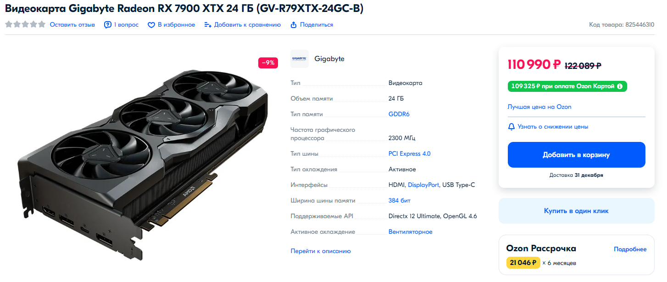The width and height of the screenshot is (667, 282).
Task: Click the 'Добавить к сравнению' compare icon
Action: pyautogui.click(x=208, y=25)
